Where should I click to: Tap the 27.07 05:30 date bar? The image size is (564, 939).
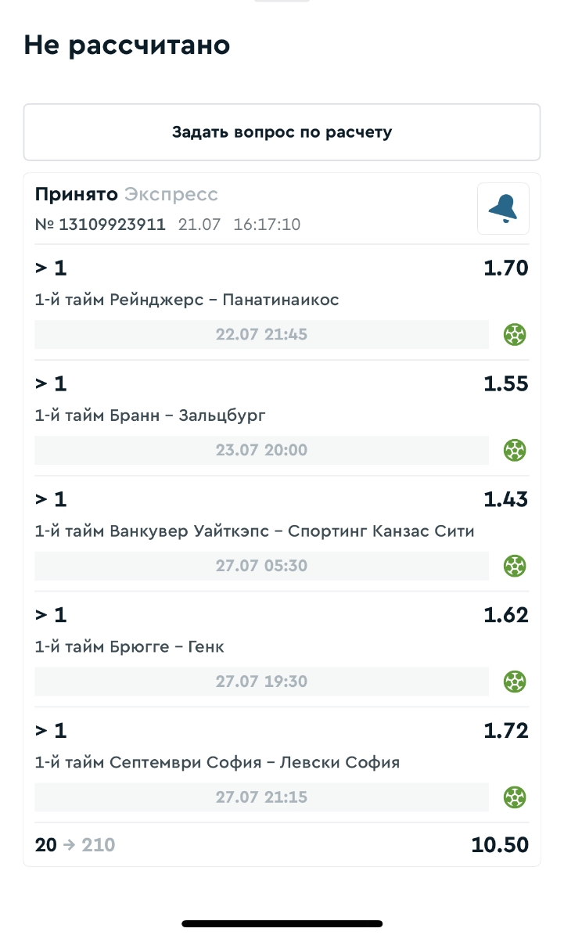[261, 566]
